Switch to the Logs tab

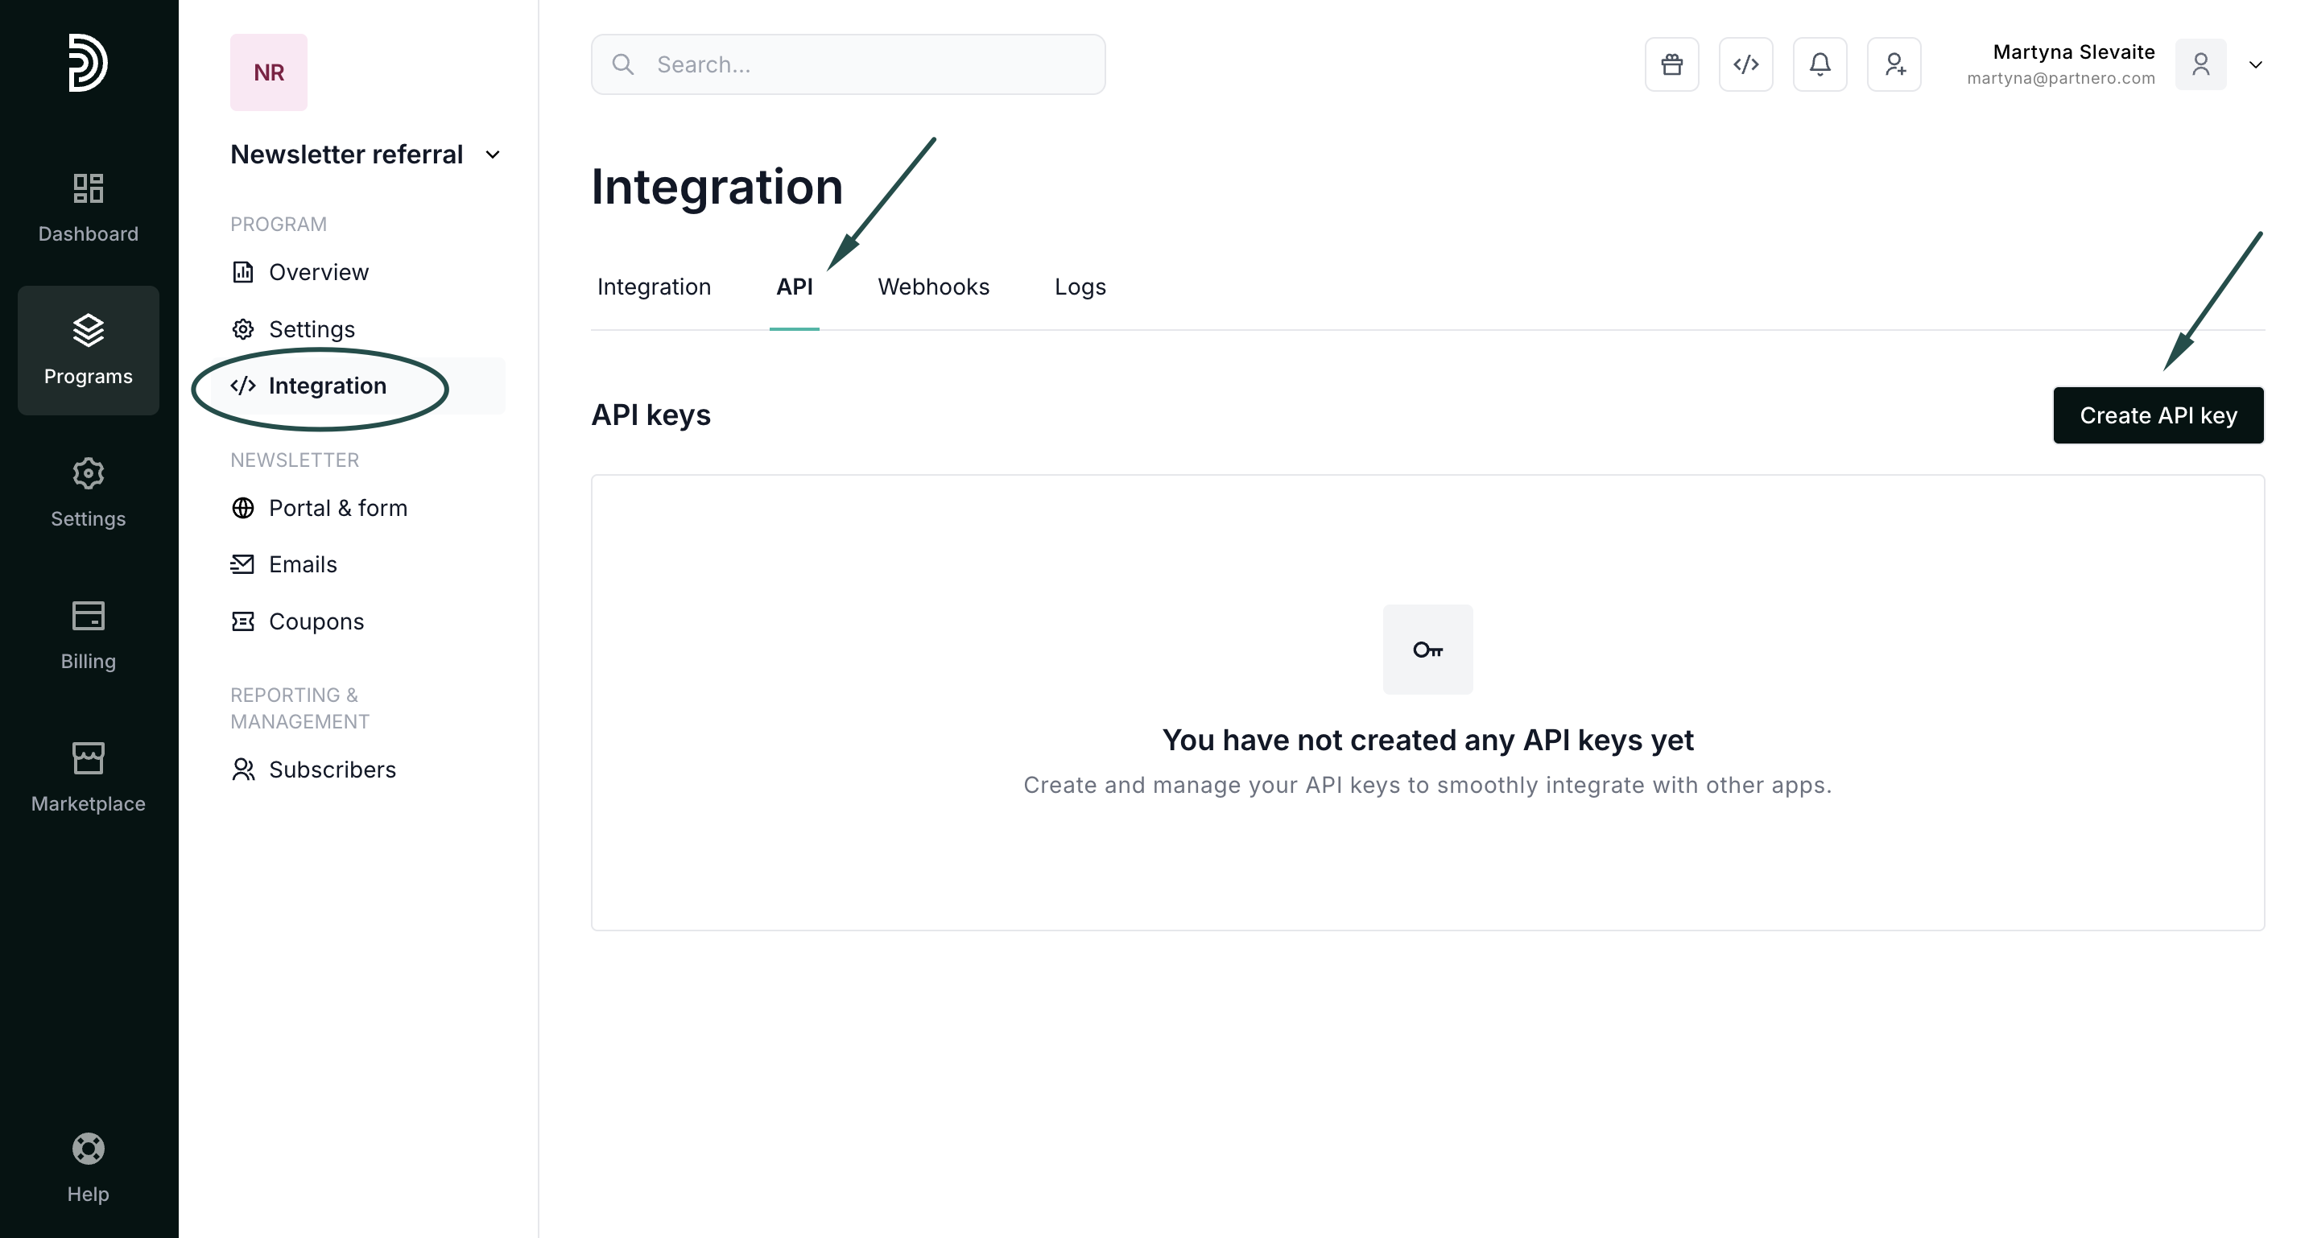tap(1079, 287)
